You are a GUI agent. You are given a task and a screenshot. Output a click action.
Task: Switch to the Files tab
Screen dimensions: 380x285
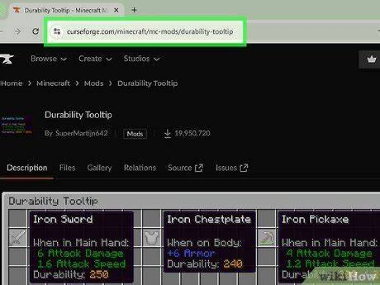point(68,168)
